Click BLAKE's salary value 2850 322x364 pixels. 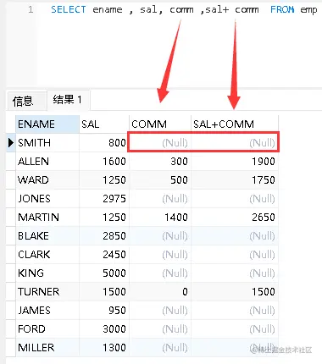[114, 236]
